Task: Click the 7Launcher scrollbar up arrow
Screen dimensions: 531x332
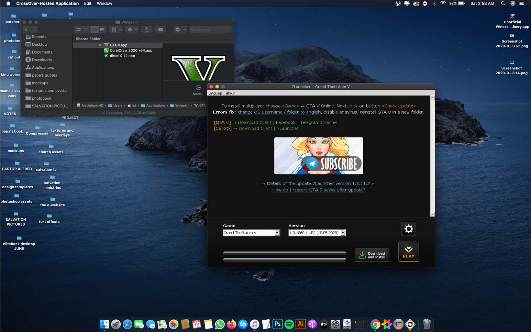Action: tap(432, 98)
